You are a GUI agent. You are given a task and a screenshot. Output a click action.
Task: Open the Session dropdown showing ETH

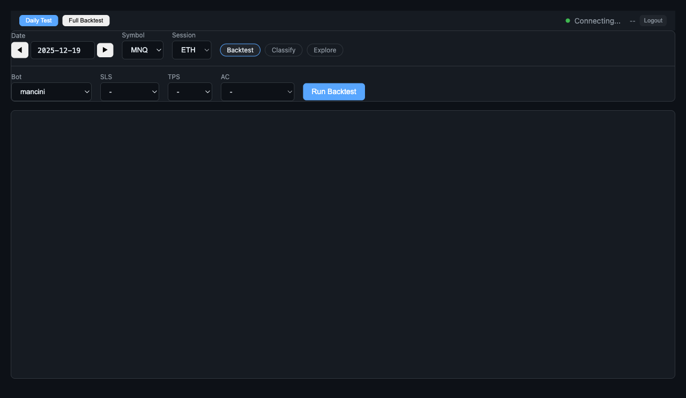pos(191,50)
